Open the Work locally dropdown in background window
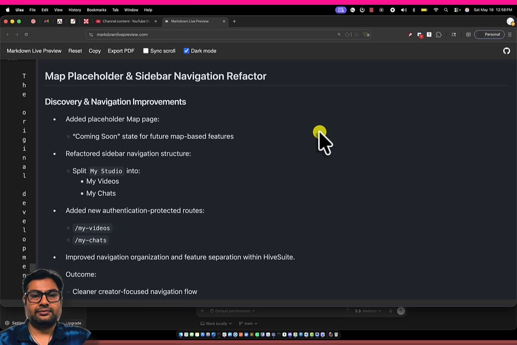 point(216,323)
